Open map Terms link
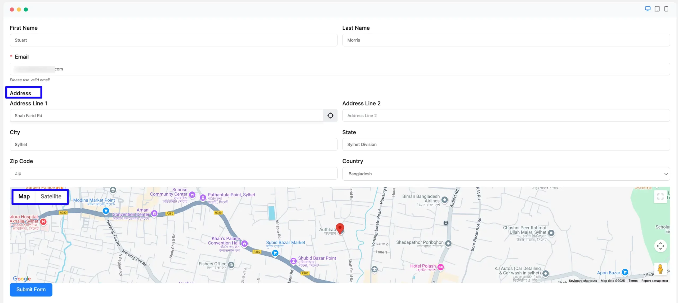 [x=633, y=281]
